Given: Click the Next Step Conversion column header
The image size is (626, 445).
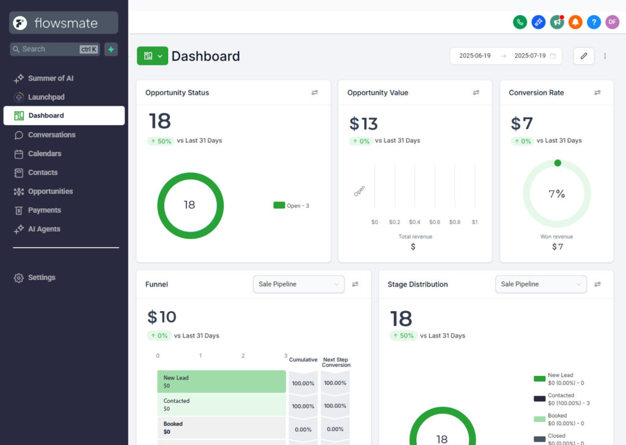Looking at the screenshot, I should [x=336, y=362].
